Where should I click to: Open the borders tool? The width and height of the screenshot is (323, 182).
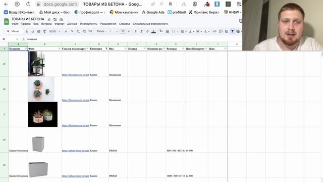click(x=167, y=31)
